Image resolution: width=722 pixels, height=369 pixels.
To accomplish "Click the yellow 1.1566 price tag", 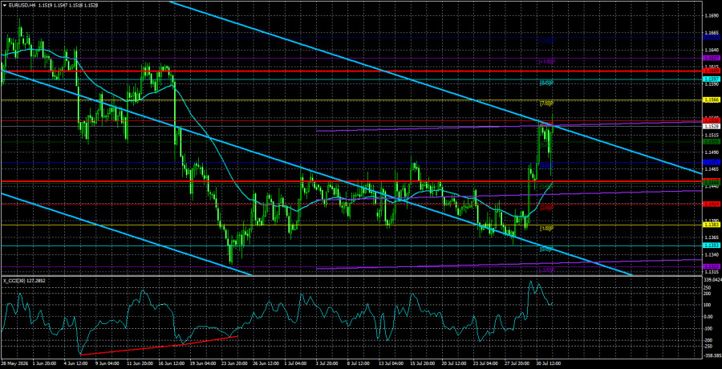I will coord(712,100).
